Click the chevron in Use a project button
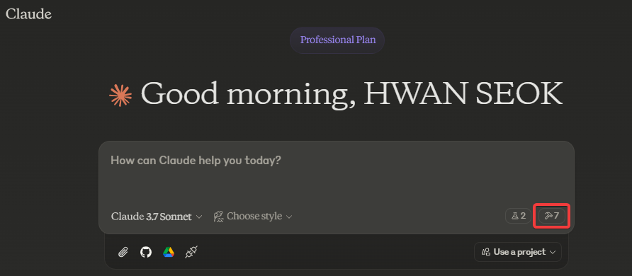 click(x=553, y=252)
